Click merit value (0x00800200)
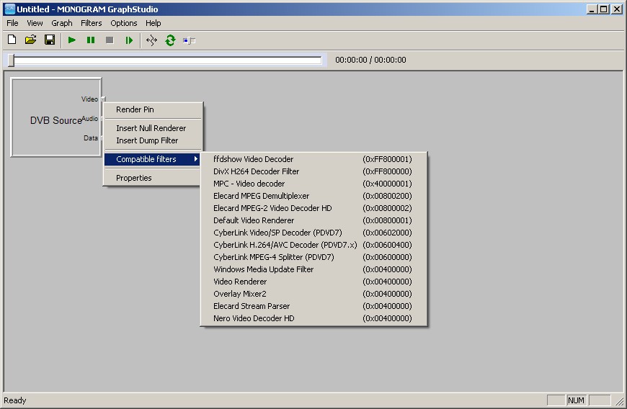 [x=387, y=196]
